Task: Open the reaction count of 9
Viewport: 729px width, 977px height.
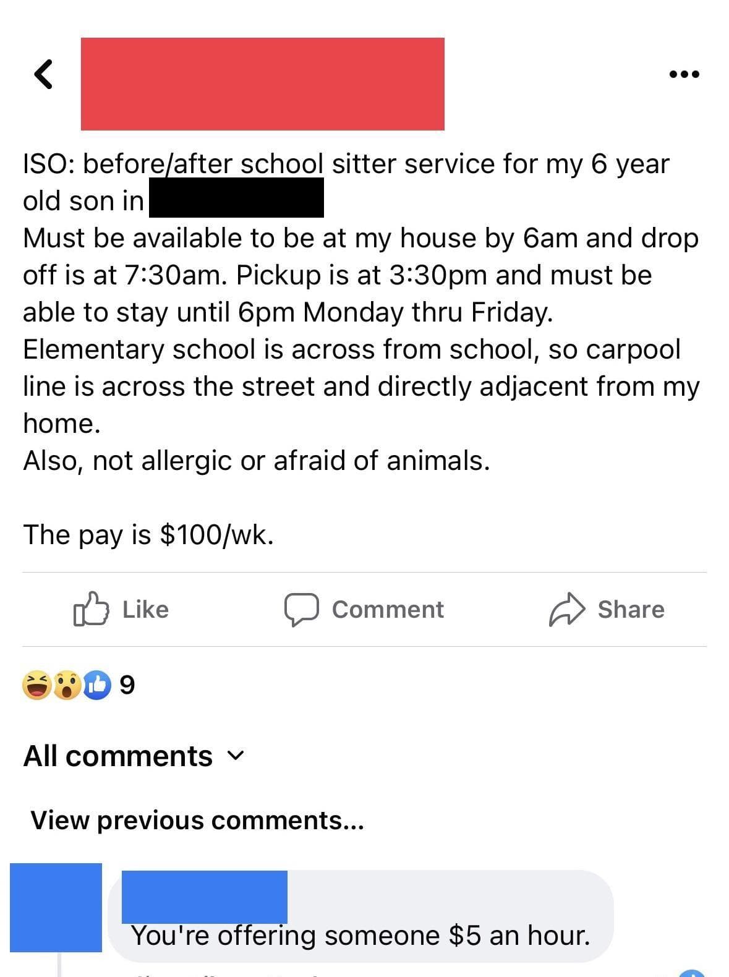Action: click(126, 685)
